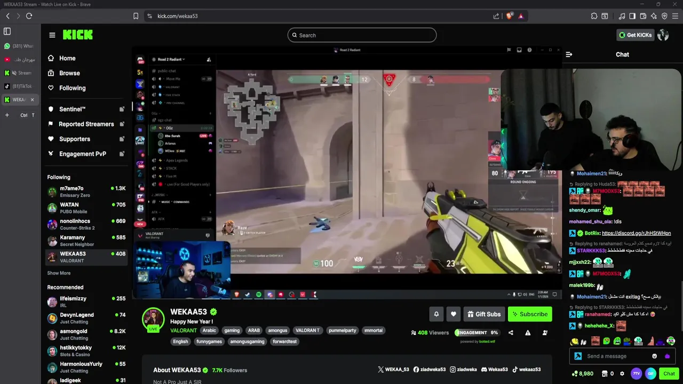Click the purple icon in message box
The image size is (683, 384).
[667, 356]
